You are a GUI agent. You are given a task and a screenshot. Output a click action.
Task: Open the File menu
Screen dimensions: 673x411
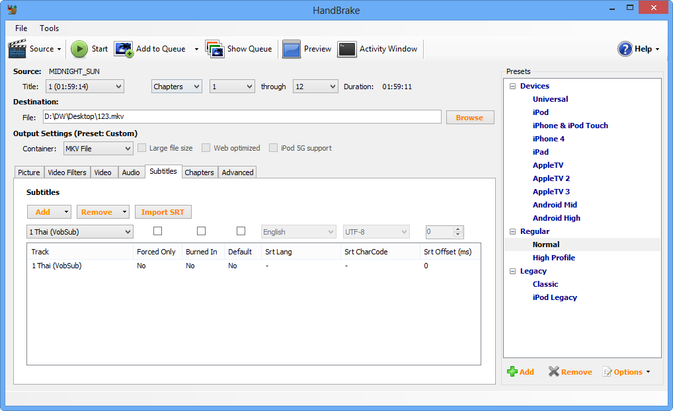(x=21, y=28)
